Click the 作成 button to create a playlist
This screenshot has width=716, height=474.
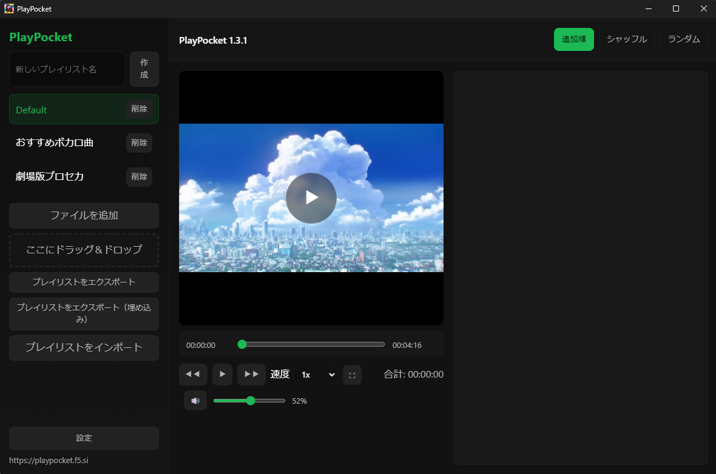coord(144,69)
